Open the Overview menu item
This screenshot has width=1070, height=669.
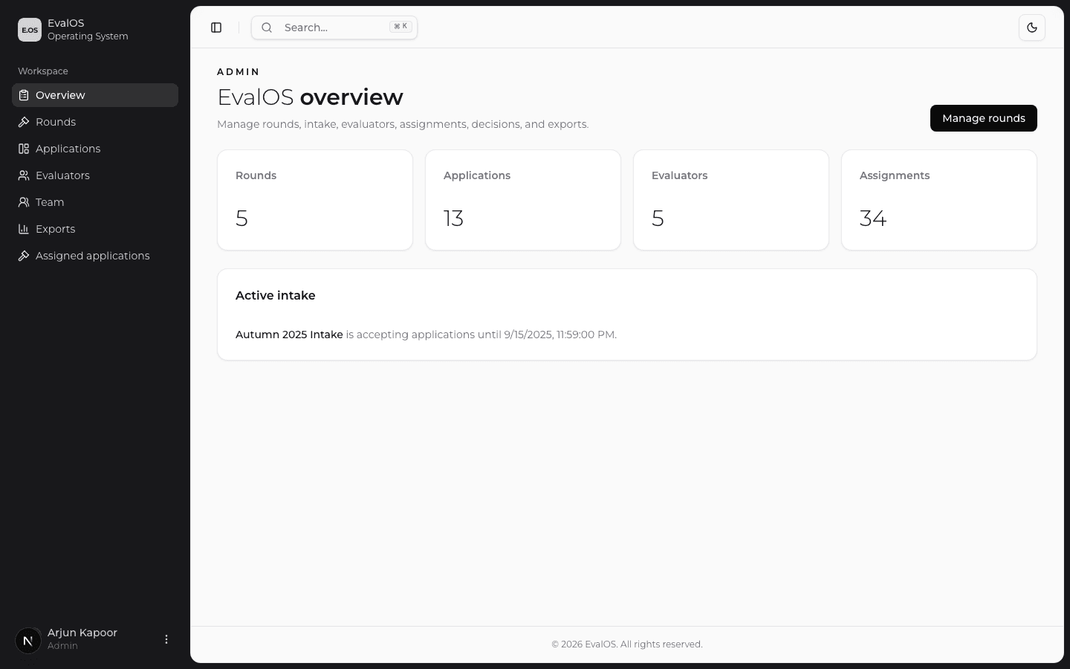[95, 95]
